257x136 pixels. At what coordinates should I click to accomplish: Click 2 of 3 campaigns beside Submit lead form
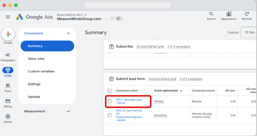click(191, 79)
